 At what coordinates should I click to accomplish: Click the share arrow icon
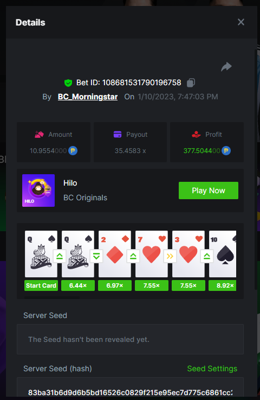point(226,67)
